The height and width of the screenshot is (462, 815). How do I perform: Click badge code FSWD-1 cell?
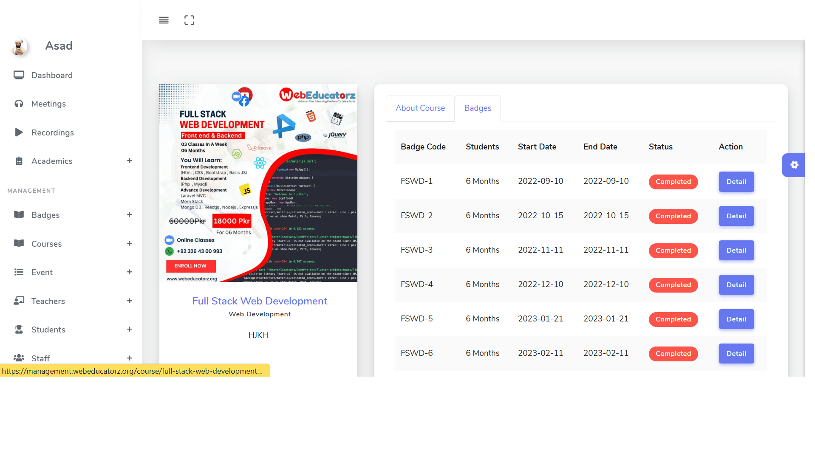[416, 181]
